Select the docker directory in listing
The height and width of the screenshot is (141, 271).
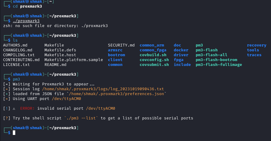coord(181,50)
